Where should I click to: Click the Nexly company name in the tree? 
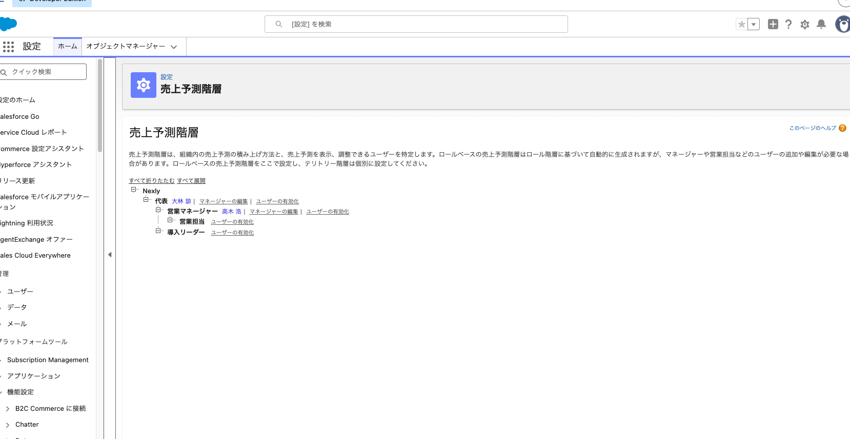tap(151, 191)
